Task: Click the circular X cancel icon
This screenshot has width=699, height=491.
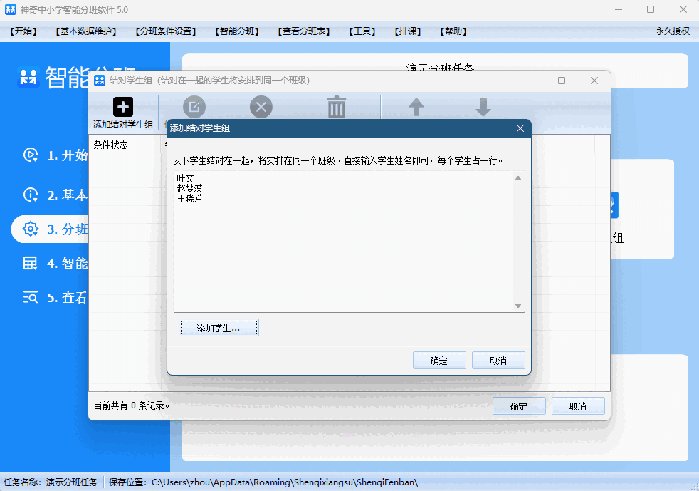Action: coord(260,106)
